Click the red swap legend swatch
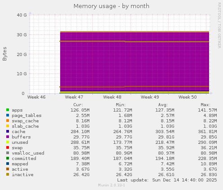 pyautogui.click(x=8, y=147)
